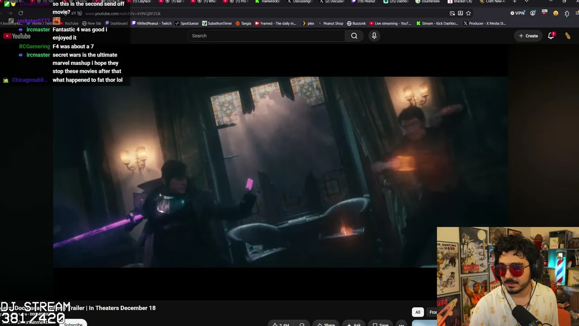Open the Buzzonk bookmark
Image resolution: width=579 pixels, height=326 pixels.
[x=356, y=24]
